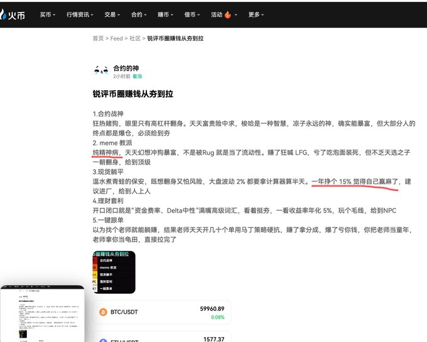Image resolution: width=427 pixels, height=342 pixels.
Task: Expand the 合约 menu
Action: pos(139,14)
